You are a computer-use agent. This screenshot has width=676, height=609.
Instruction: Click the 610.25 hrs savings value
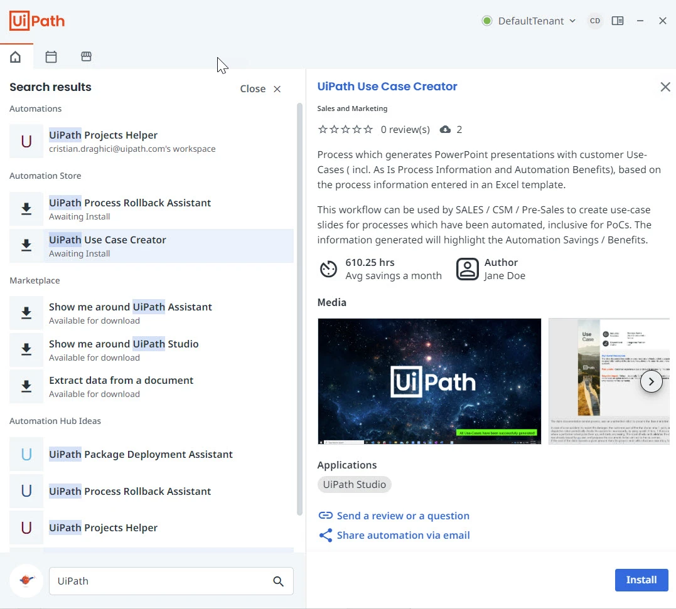[370, 262]
